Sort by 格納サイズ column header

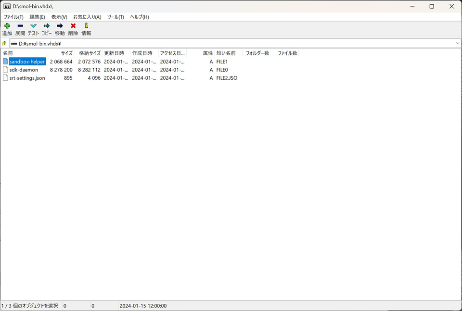[x=90, y=53]
